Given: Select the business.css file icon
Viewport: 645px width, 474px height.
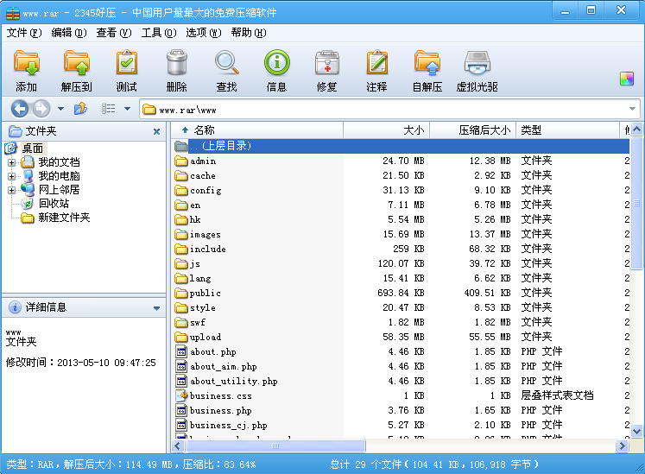Looking at the screenshot, I should tap(181, 395).
